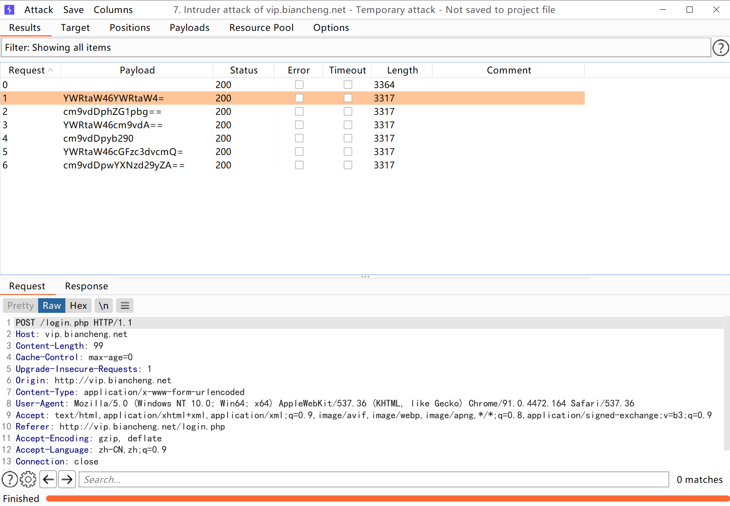The image size is (730, 506).
Task: Sort by Comment column header
Action: click(509, 70)
